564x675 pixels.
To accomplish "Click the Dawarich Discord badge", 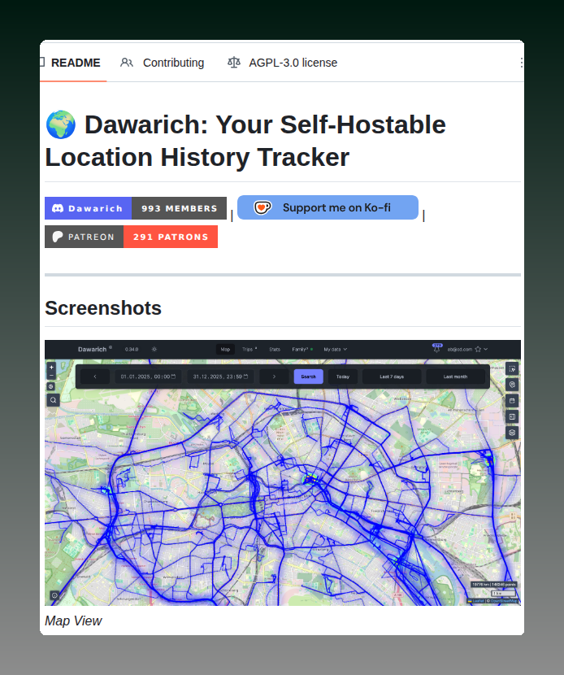I will coord(89,208).
